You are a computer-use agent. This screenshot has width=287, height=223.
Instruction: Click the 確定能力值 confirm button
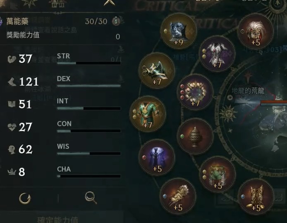click(x=57, y=219)
